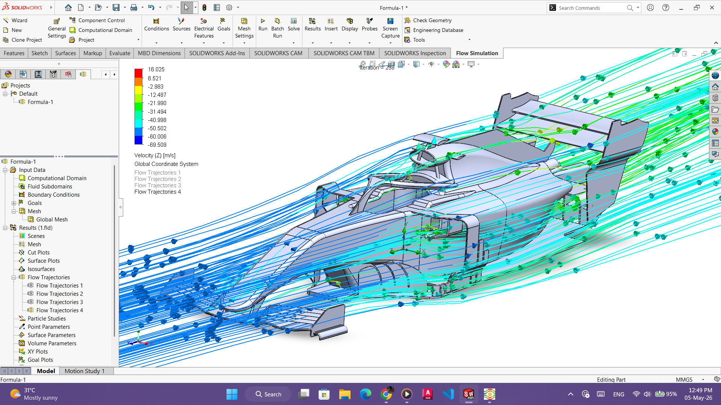Click the Solve tool
This screenshot has width=721, height=405.
pos(293,25)
